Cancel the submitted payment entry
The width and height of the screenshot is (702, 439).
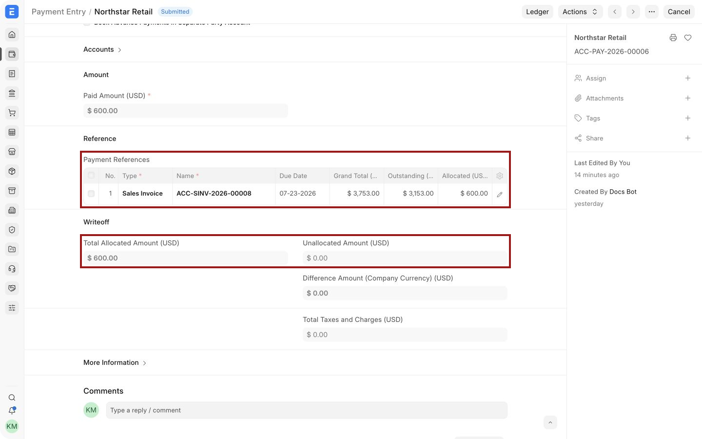point(679,12)
